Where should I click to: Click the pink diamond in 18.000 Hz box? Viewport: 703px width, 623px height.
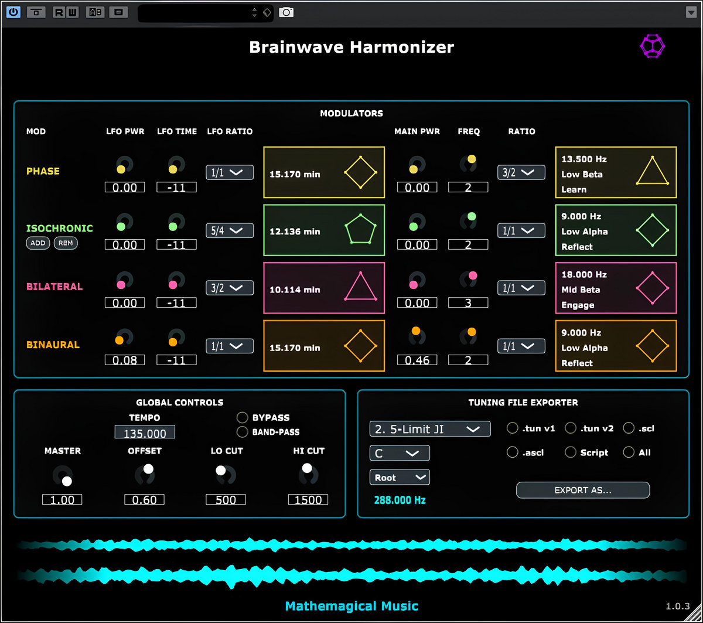pyautogui.click(x=652, y=288)
